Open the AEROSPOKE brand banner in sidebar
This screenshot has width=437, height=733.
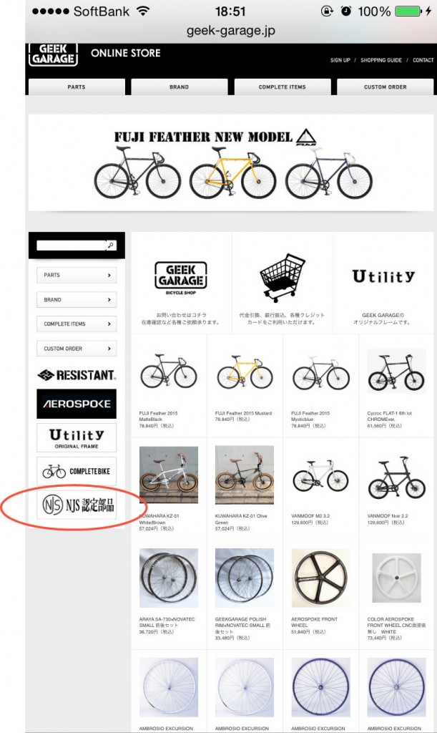pyautogui.click(x=77, y=404)
